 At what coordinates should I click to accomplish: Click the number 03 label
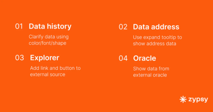pos(19,58)
